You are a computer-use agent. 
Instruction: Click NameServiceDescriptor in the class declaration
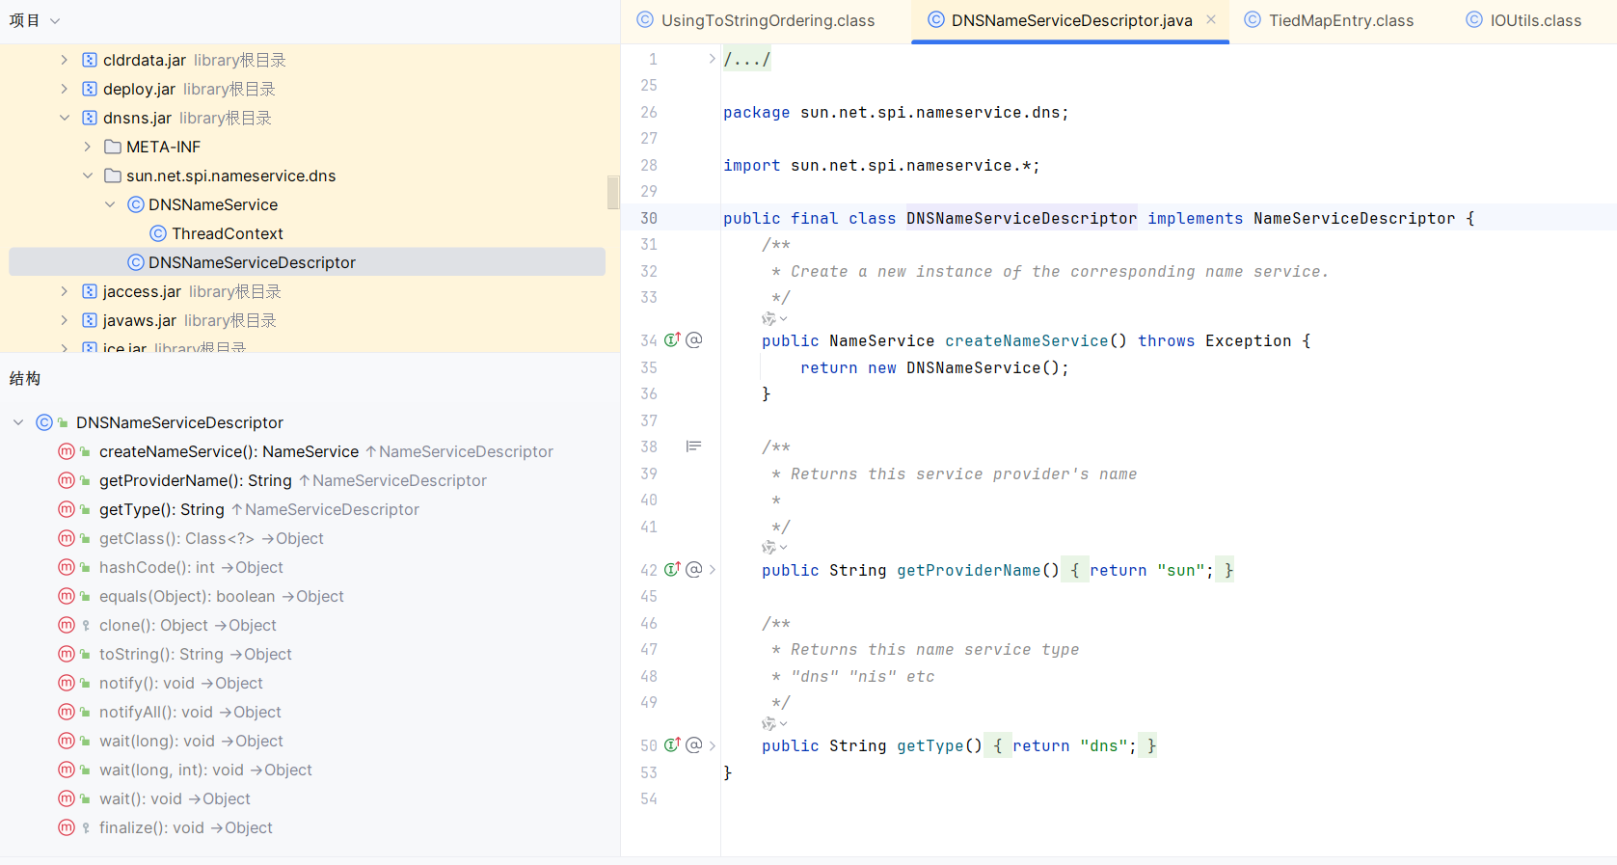[x=1354, y=219]
